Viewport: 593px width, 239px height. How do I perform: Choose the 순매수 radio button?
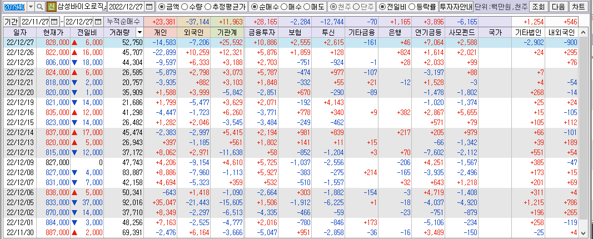[254, 7]
